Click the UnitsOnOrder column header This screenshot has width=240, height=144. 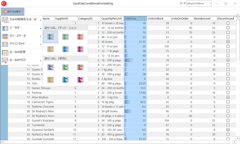[x=181, y=19]
